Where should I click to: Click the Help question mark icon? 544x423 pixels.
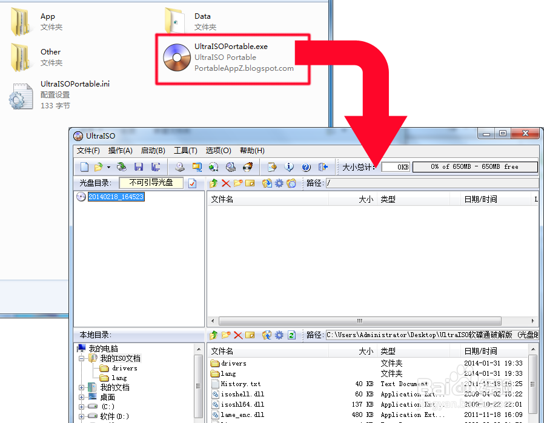tap(306, 167)
